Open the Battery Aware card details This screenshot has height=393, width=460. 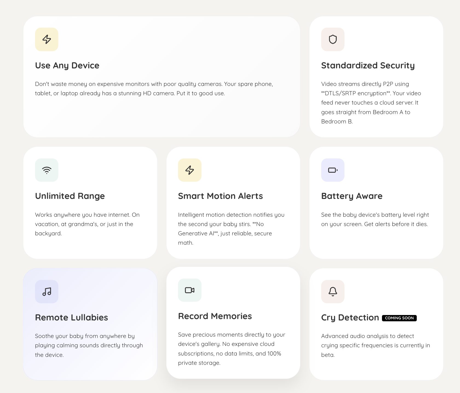tap(376, 203)
